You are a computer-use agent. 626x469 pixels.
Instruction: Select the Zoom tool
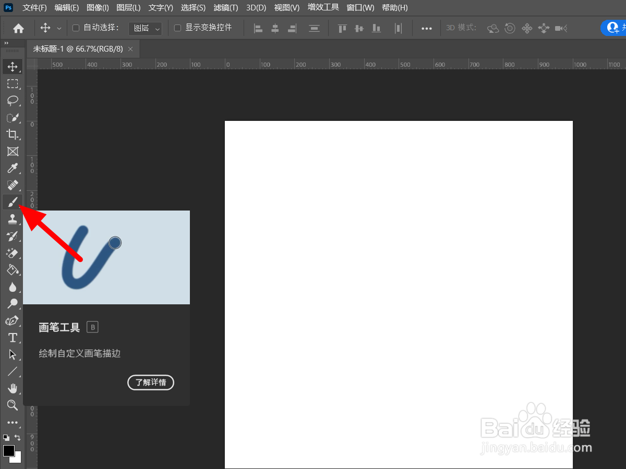[13, 405]
